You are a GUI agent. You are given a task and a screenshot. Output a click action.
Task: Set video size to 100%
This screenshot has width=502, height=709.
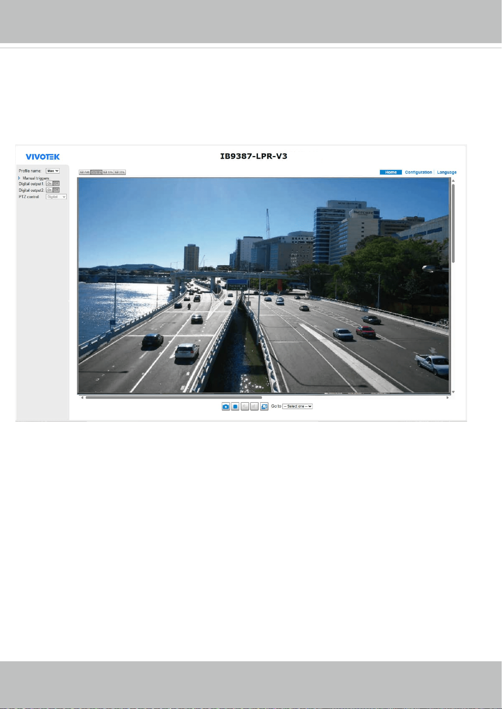pos(96,172)
